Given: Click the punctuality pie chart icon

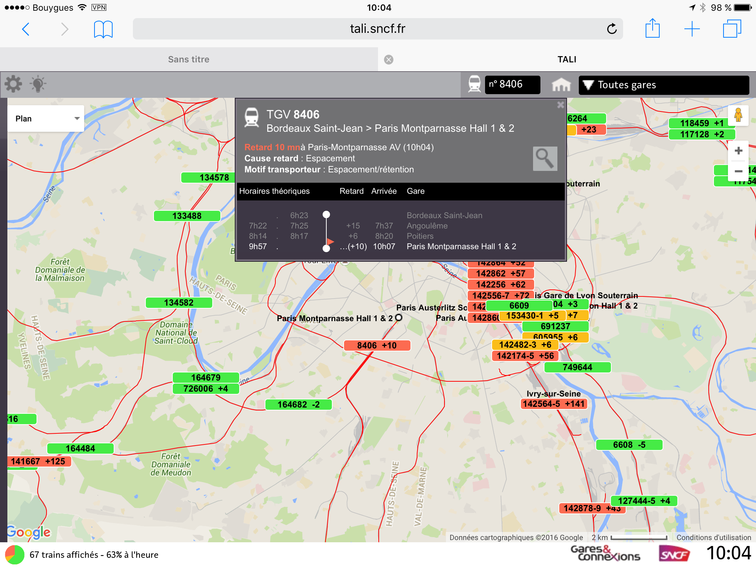Looking at the screenshot, I should (14, 555).
